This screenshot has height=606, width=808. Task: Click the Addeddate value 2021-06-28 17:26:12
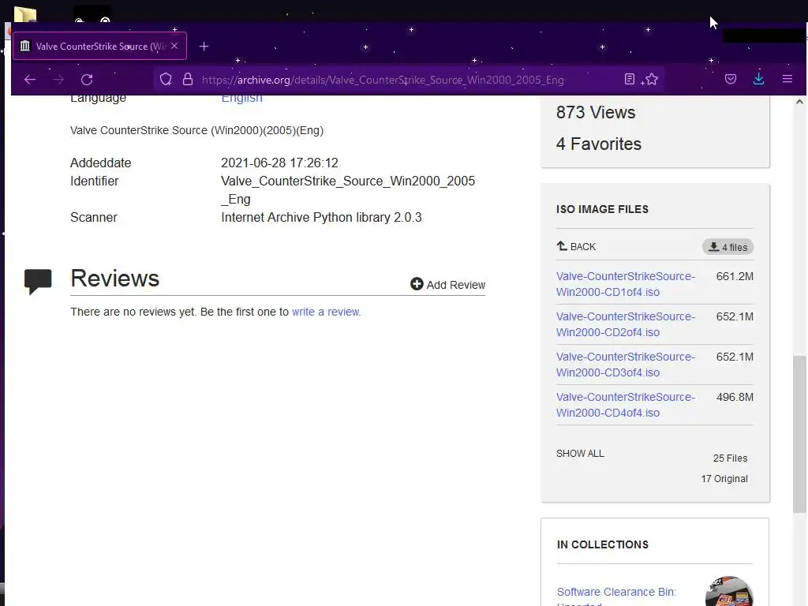[x=279, y=163]
